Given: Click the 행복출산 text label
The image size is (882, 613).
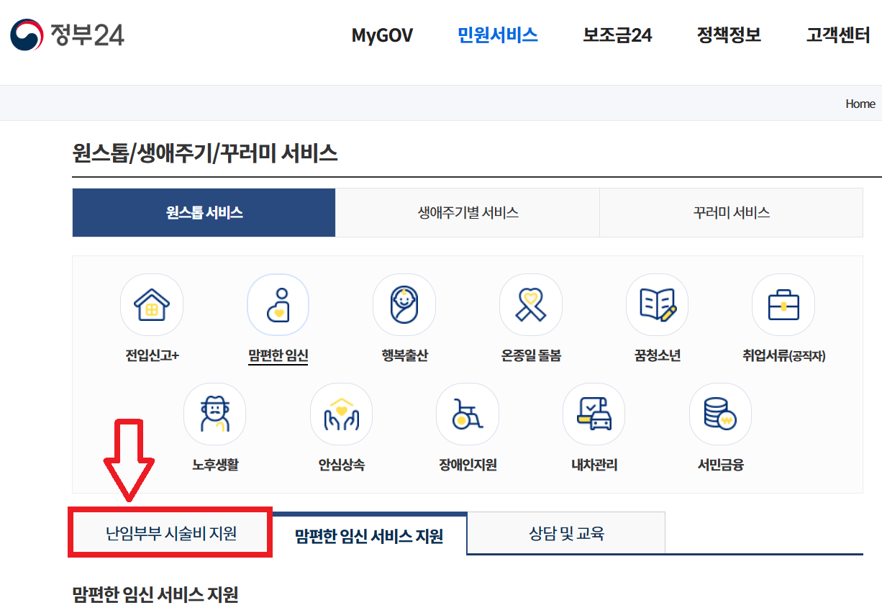Looking at the screenshot, I should click(x=404, y=355).
